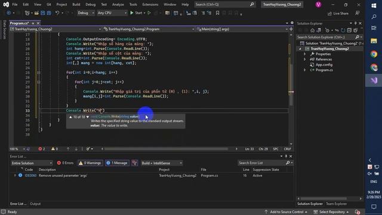Click the Search (Ctrl+Q) box
The width and height of the screenshot is (382, 215).
(x=224, y=4)
